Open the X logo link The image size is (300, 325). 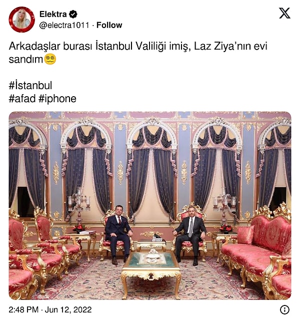pyautogui.click(x=284, y=13)
